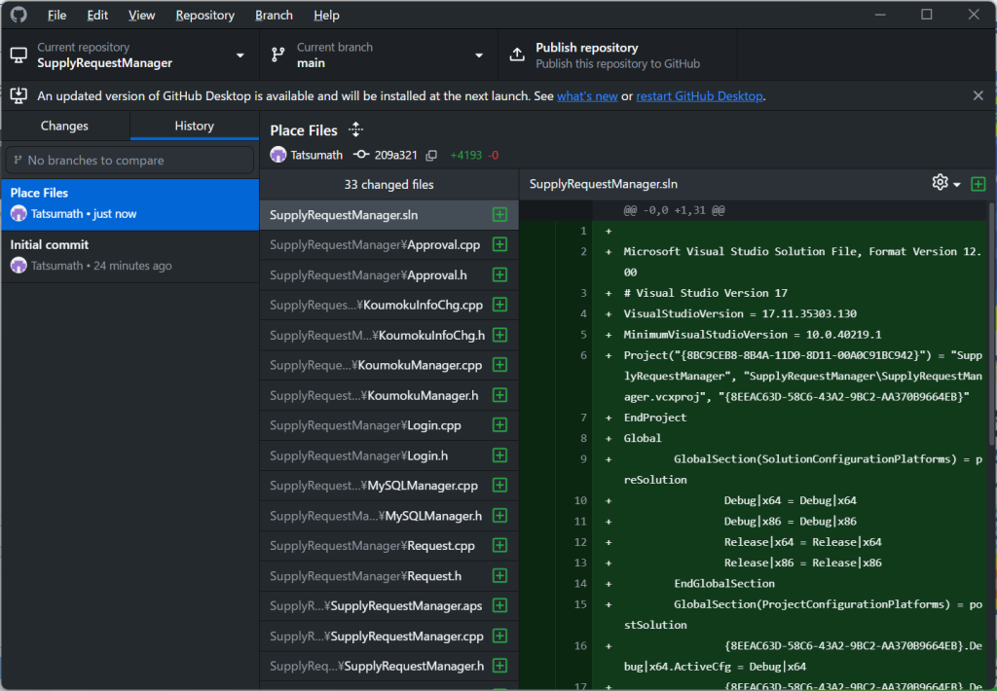This screenshot has height=691, width=997.
Task: Open the diff settings gear
Action: 940,183
